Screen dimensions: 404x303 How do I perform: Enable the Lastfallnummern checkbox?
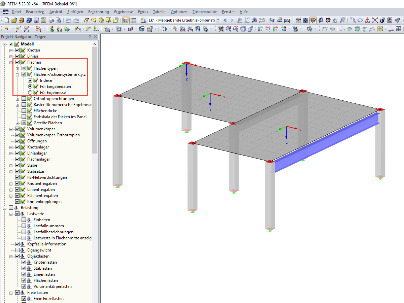pos(24,226)
